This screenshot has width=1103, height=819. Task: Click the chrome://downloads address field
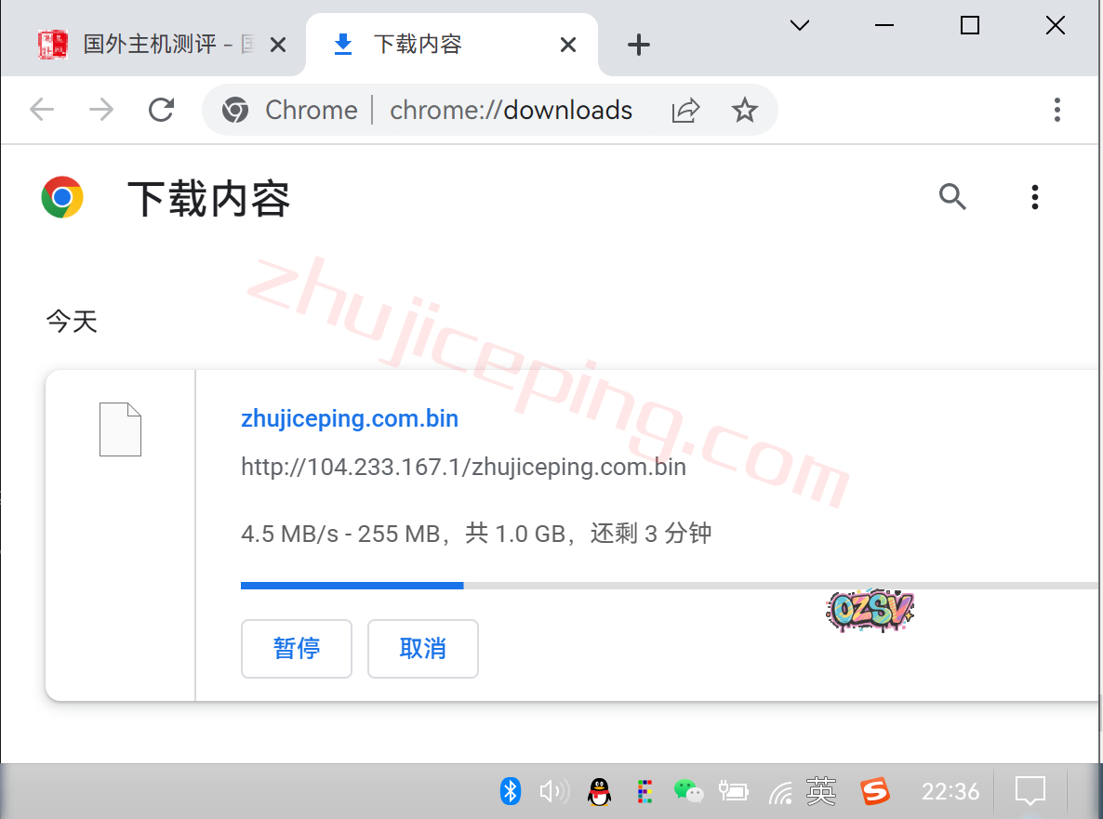(511, 111)
